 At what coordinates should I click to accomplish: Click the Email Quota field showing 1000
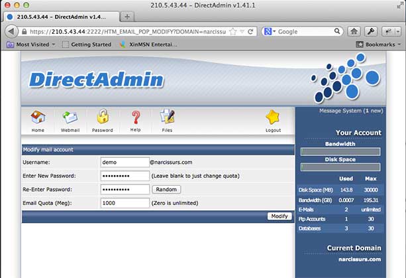[x=125, y=203]
